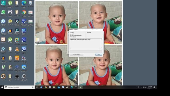Switch to H2testw in the taskbar
The image size is (170, 96).
(x=80, y=87)
